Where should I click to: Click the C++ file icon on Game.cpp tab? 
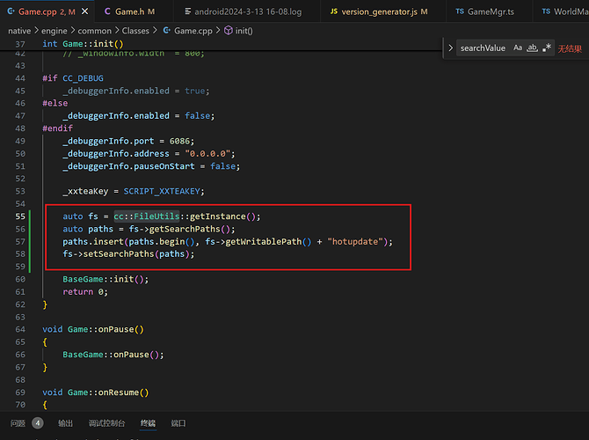[11, 11]
